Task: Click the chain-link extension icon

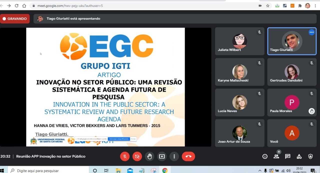Action: click(x=285, y=5)
